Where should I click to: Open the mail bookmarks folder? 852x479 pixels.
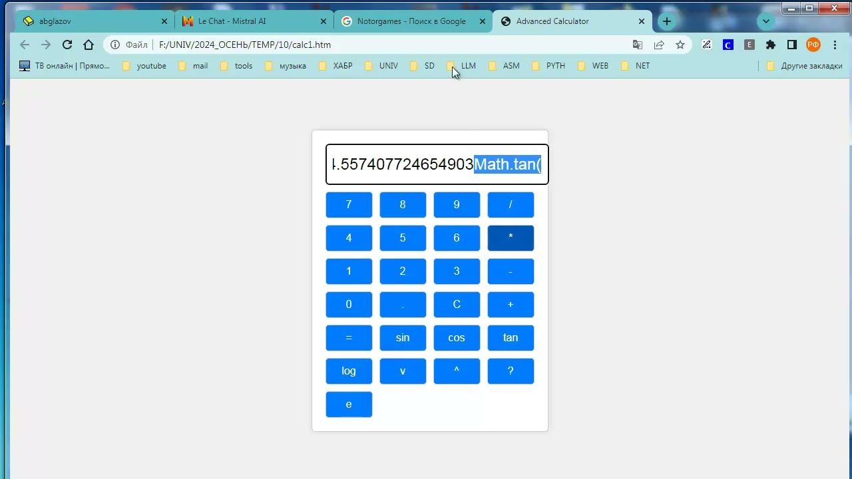tap(193, 66)
